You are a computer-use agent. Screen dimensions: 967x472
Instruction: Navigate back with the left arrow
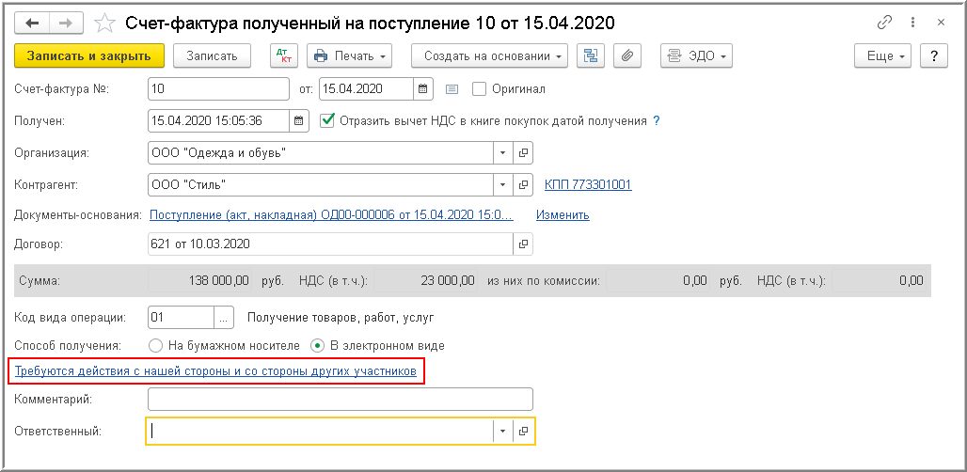tap(32, 22)
